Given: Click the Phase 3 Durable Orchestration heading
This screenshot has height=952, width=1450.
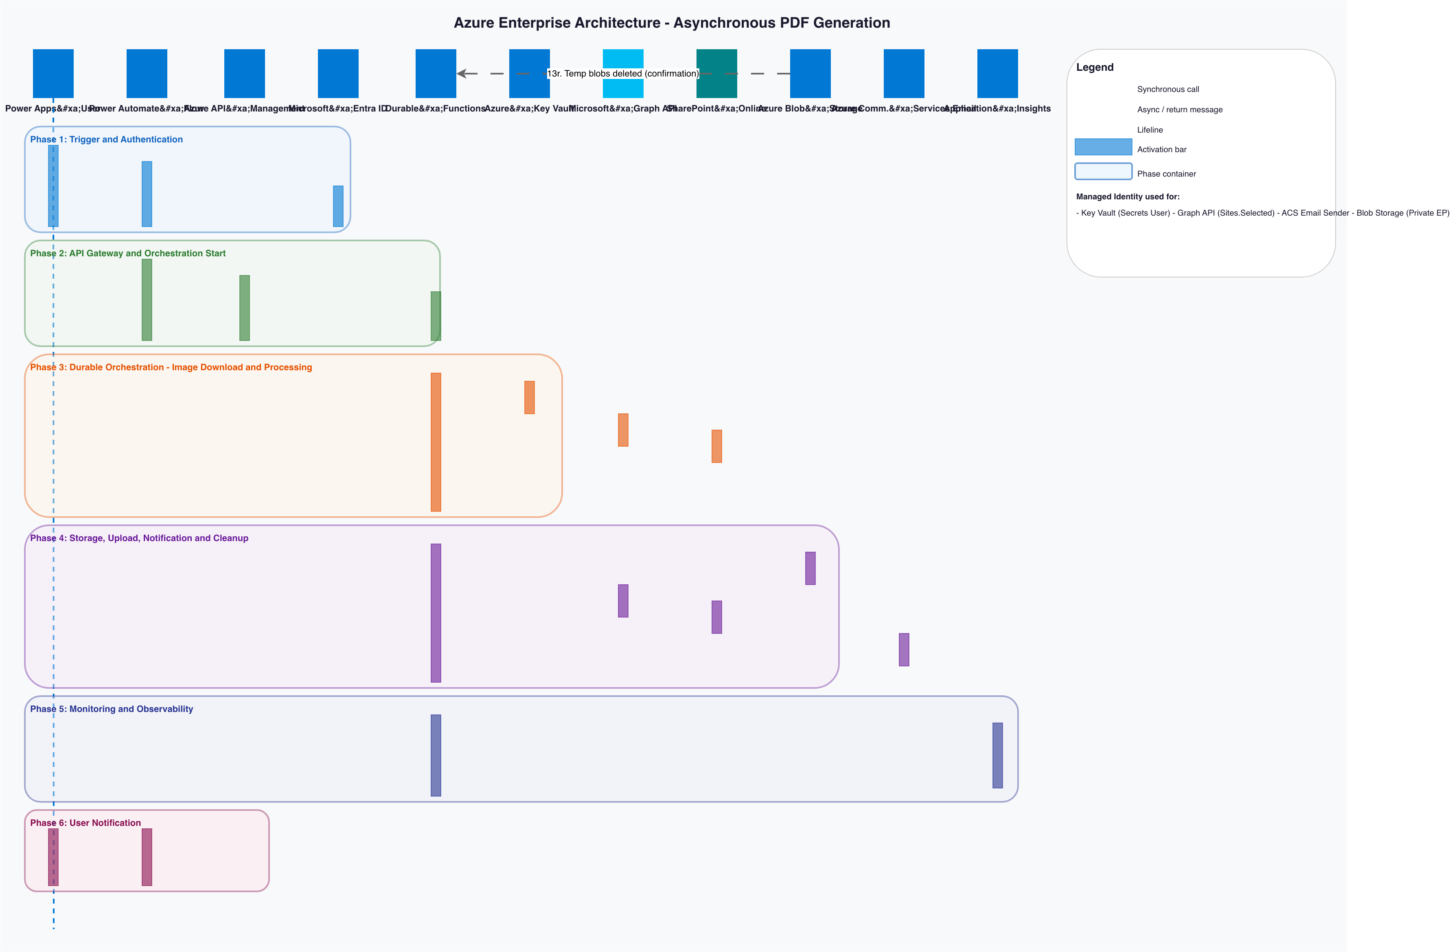Looking at the screenshot, I should 171,367.
